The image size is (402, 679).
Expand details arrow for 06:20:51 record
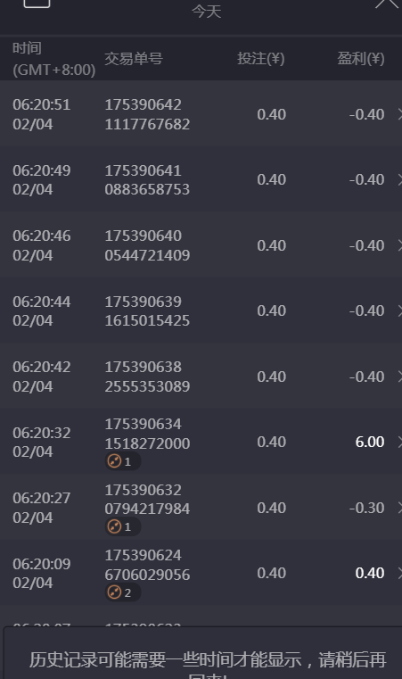click(399, 114)
